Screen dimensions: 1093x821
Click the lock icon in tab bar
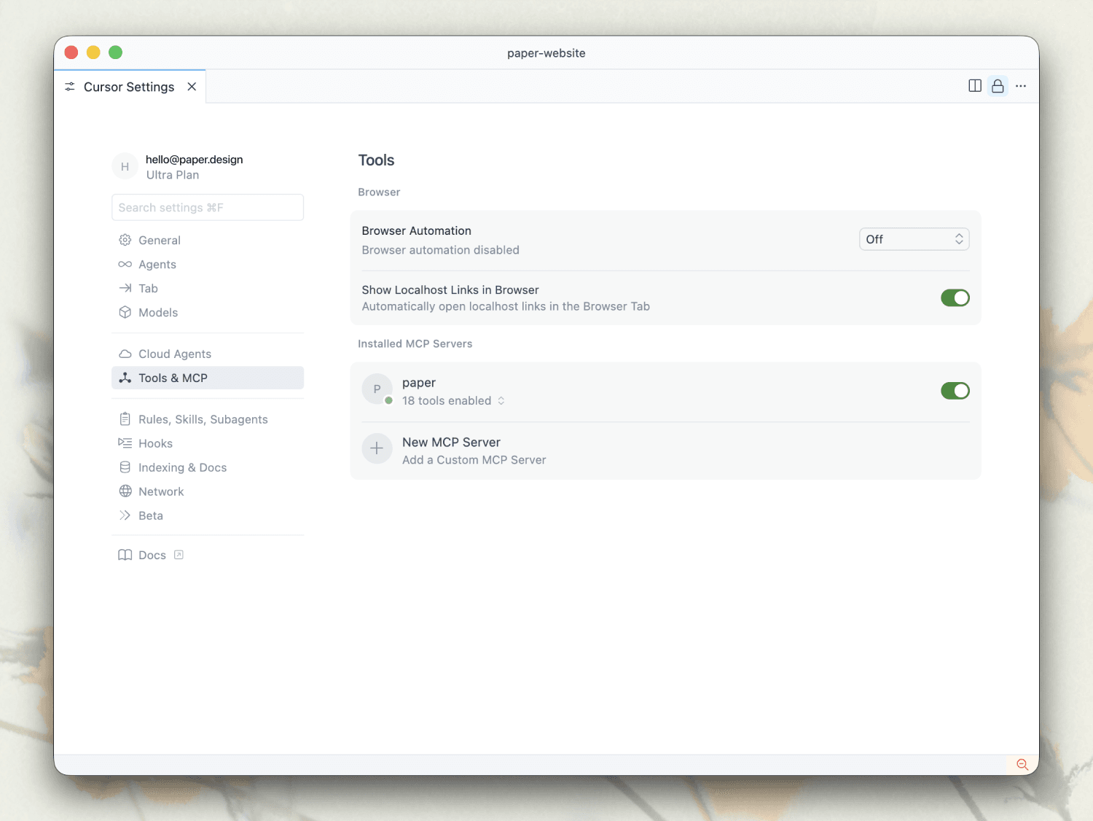pyautogui.click(x=998, y=86)
